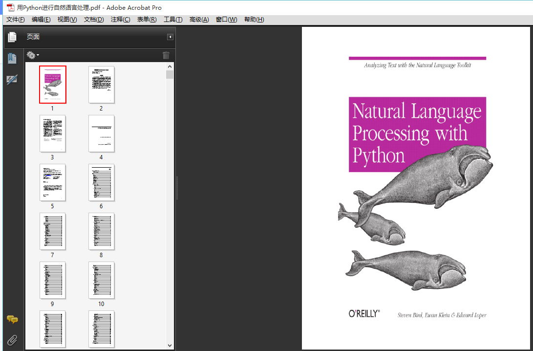The width and height of the screenshot is (533, 351).
Task: Open the 表单(R) menu
Action: 147,20
